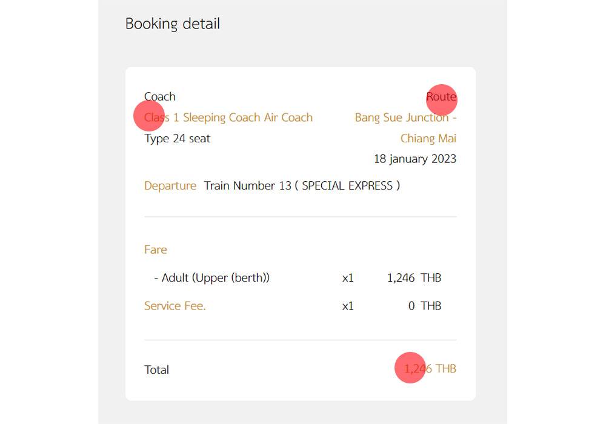
Task: Click the Chiang Mai destination text
Action: (428, 139)
